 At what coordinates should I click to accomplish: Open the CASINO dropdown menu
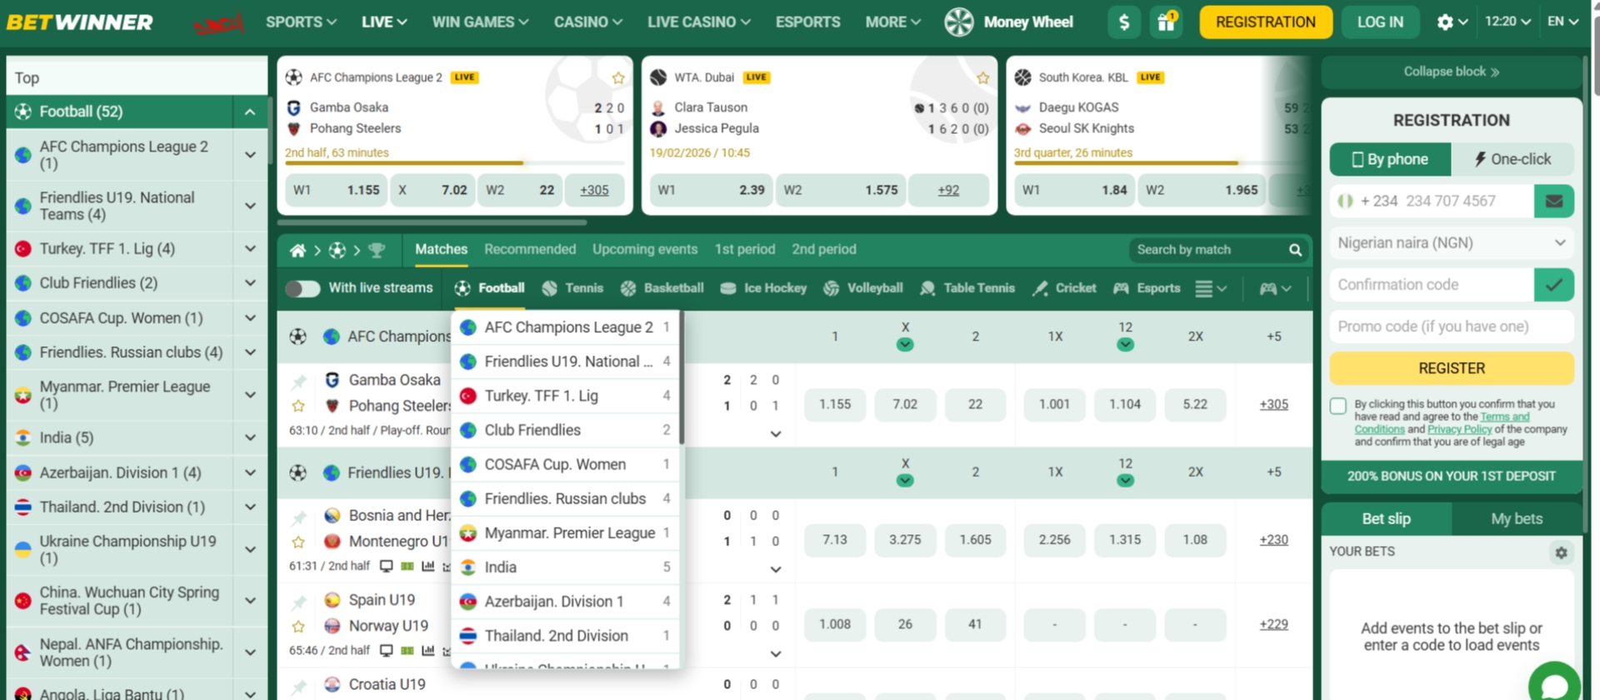click(587, 22)
